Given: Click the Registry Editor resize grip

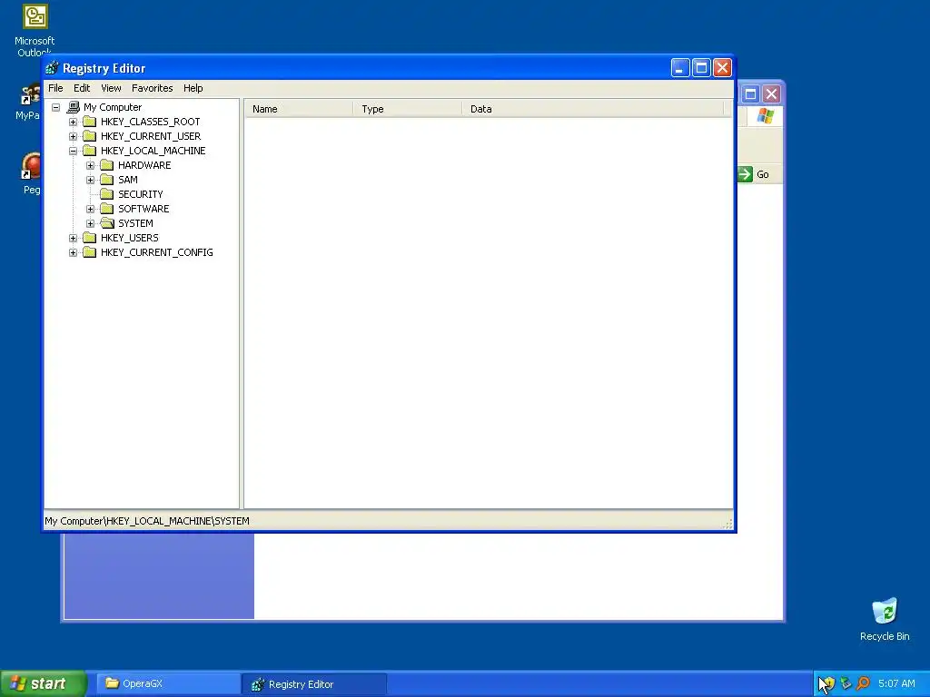Looking at the screenshot, I should coord(728,524).
